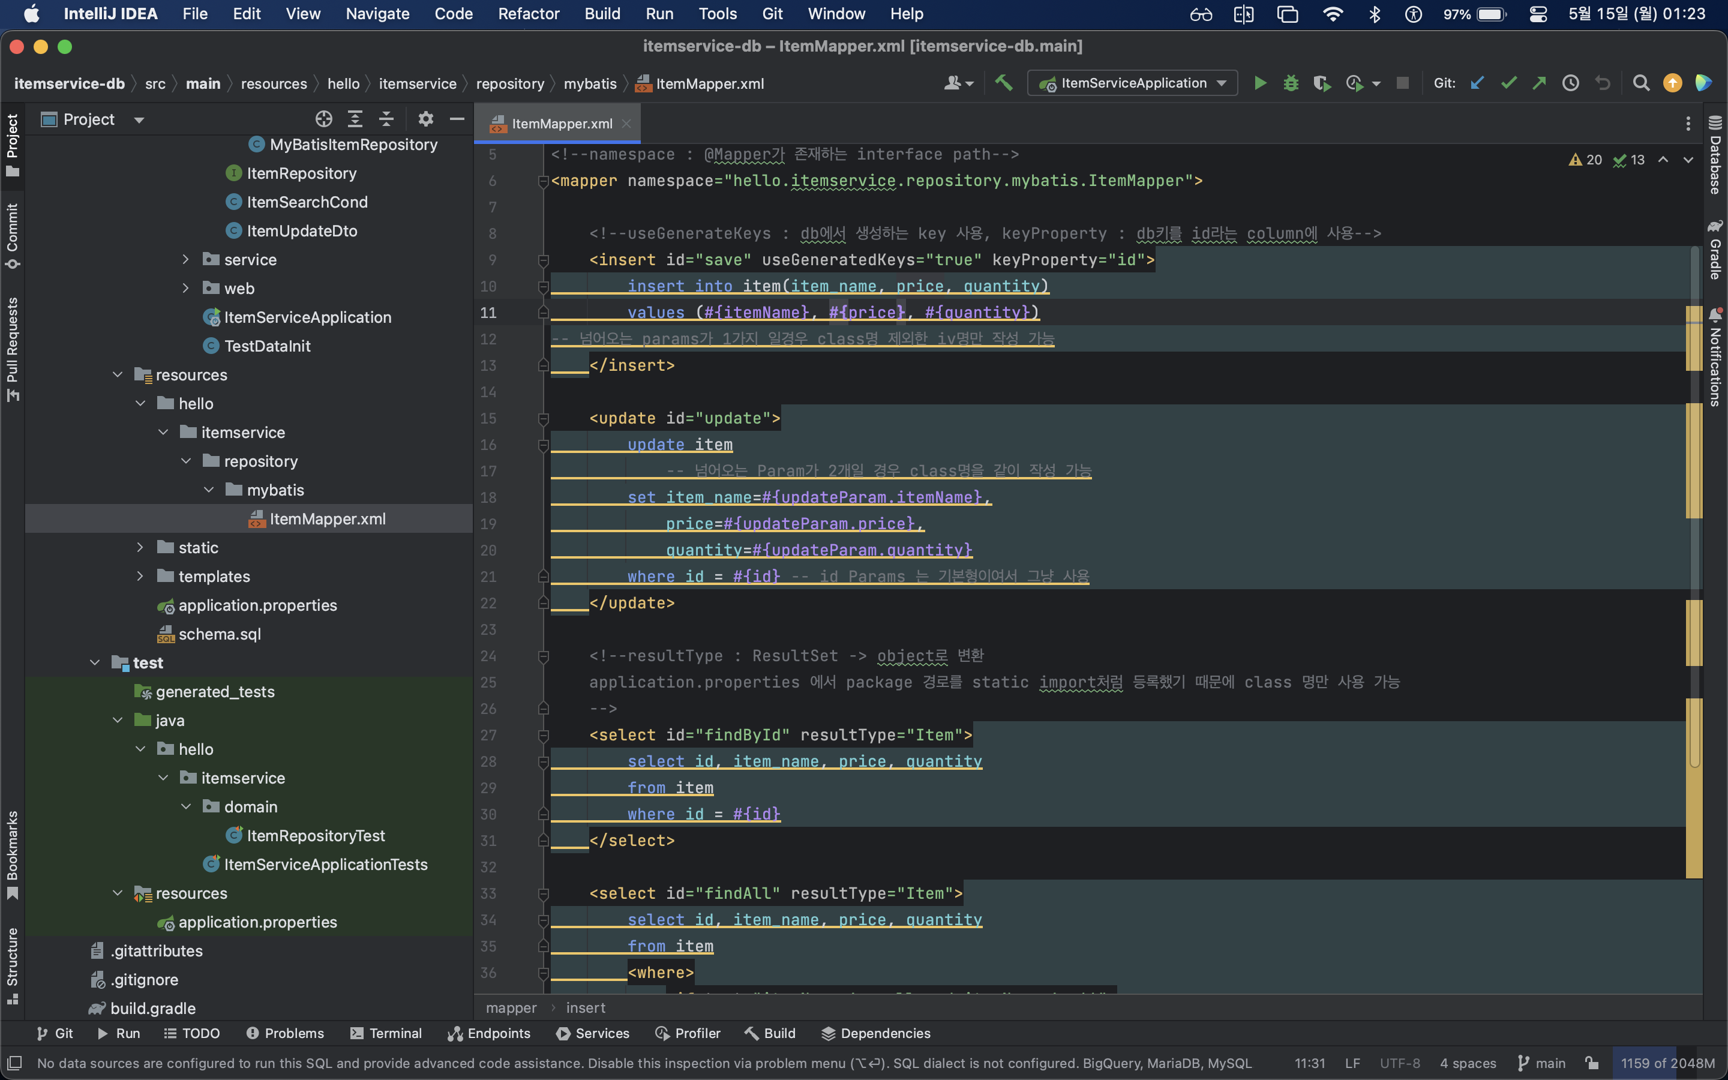
Task: Click the Build project hammer icon
Action: [x=1004, y=83]
